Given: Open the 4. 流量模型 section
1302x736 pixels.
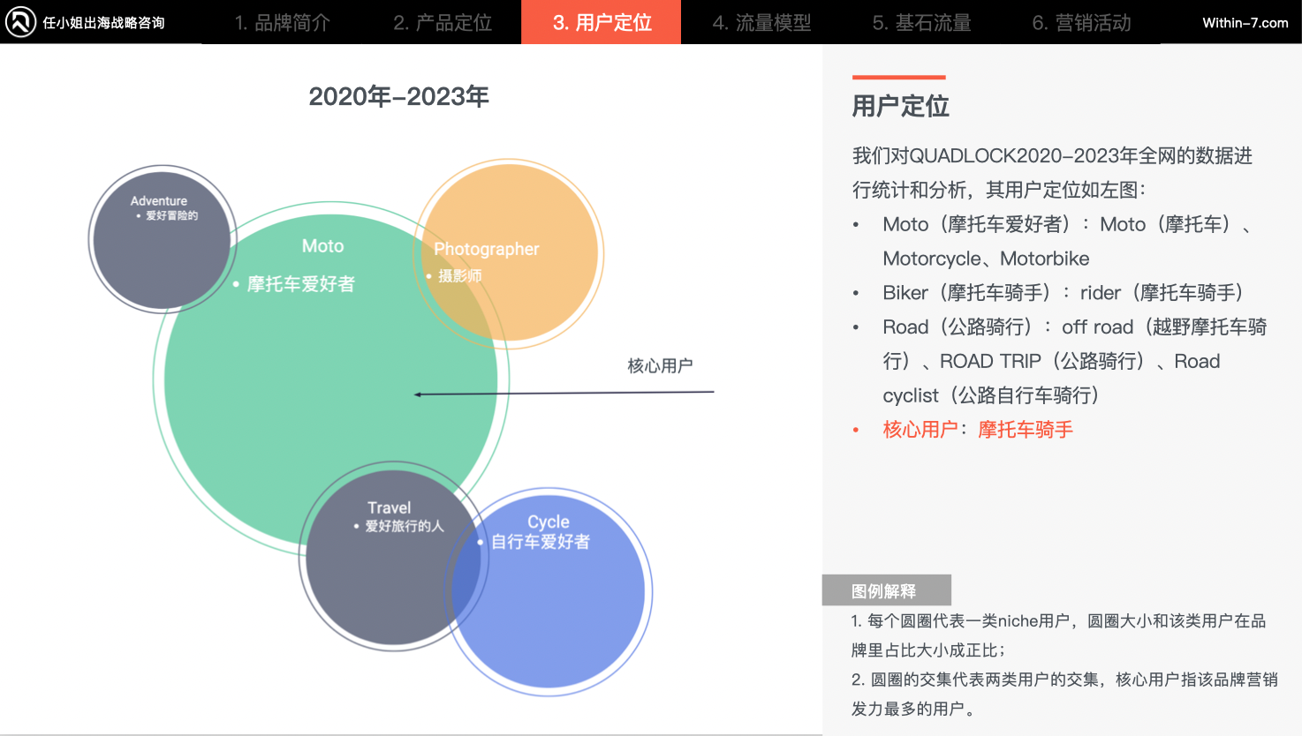Looking at the screenshot, I should pos(761,23).
